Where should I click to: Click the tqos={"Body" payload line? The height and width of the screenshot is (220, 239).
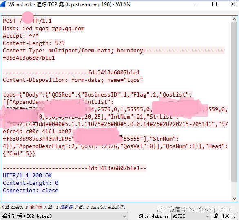click(97, 94)
